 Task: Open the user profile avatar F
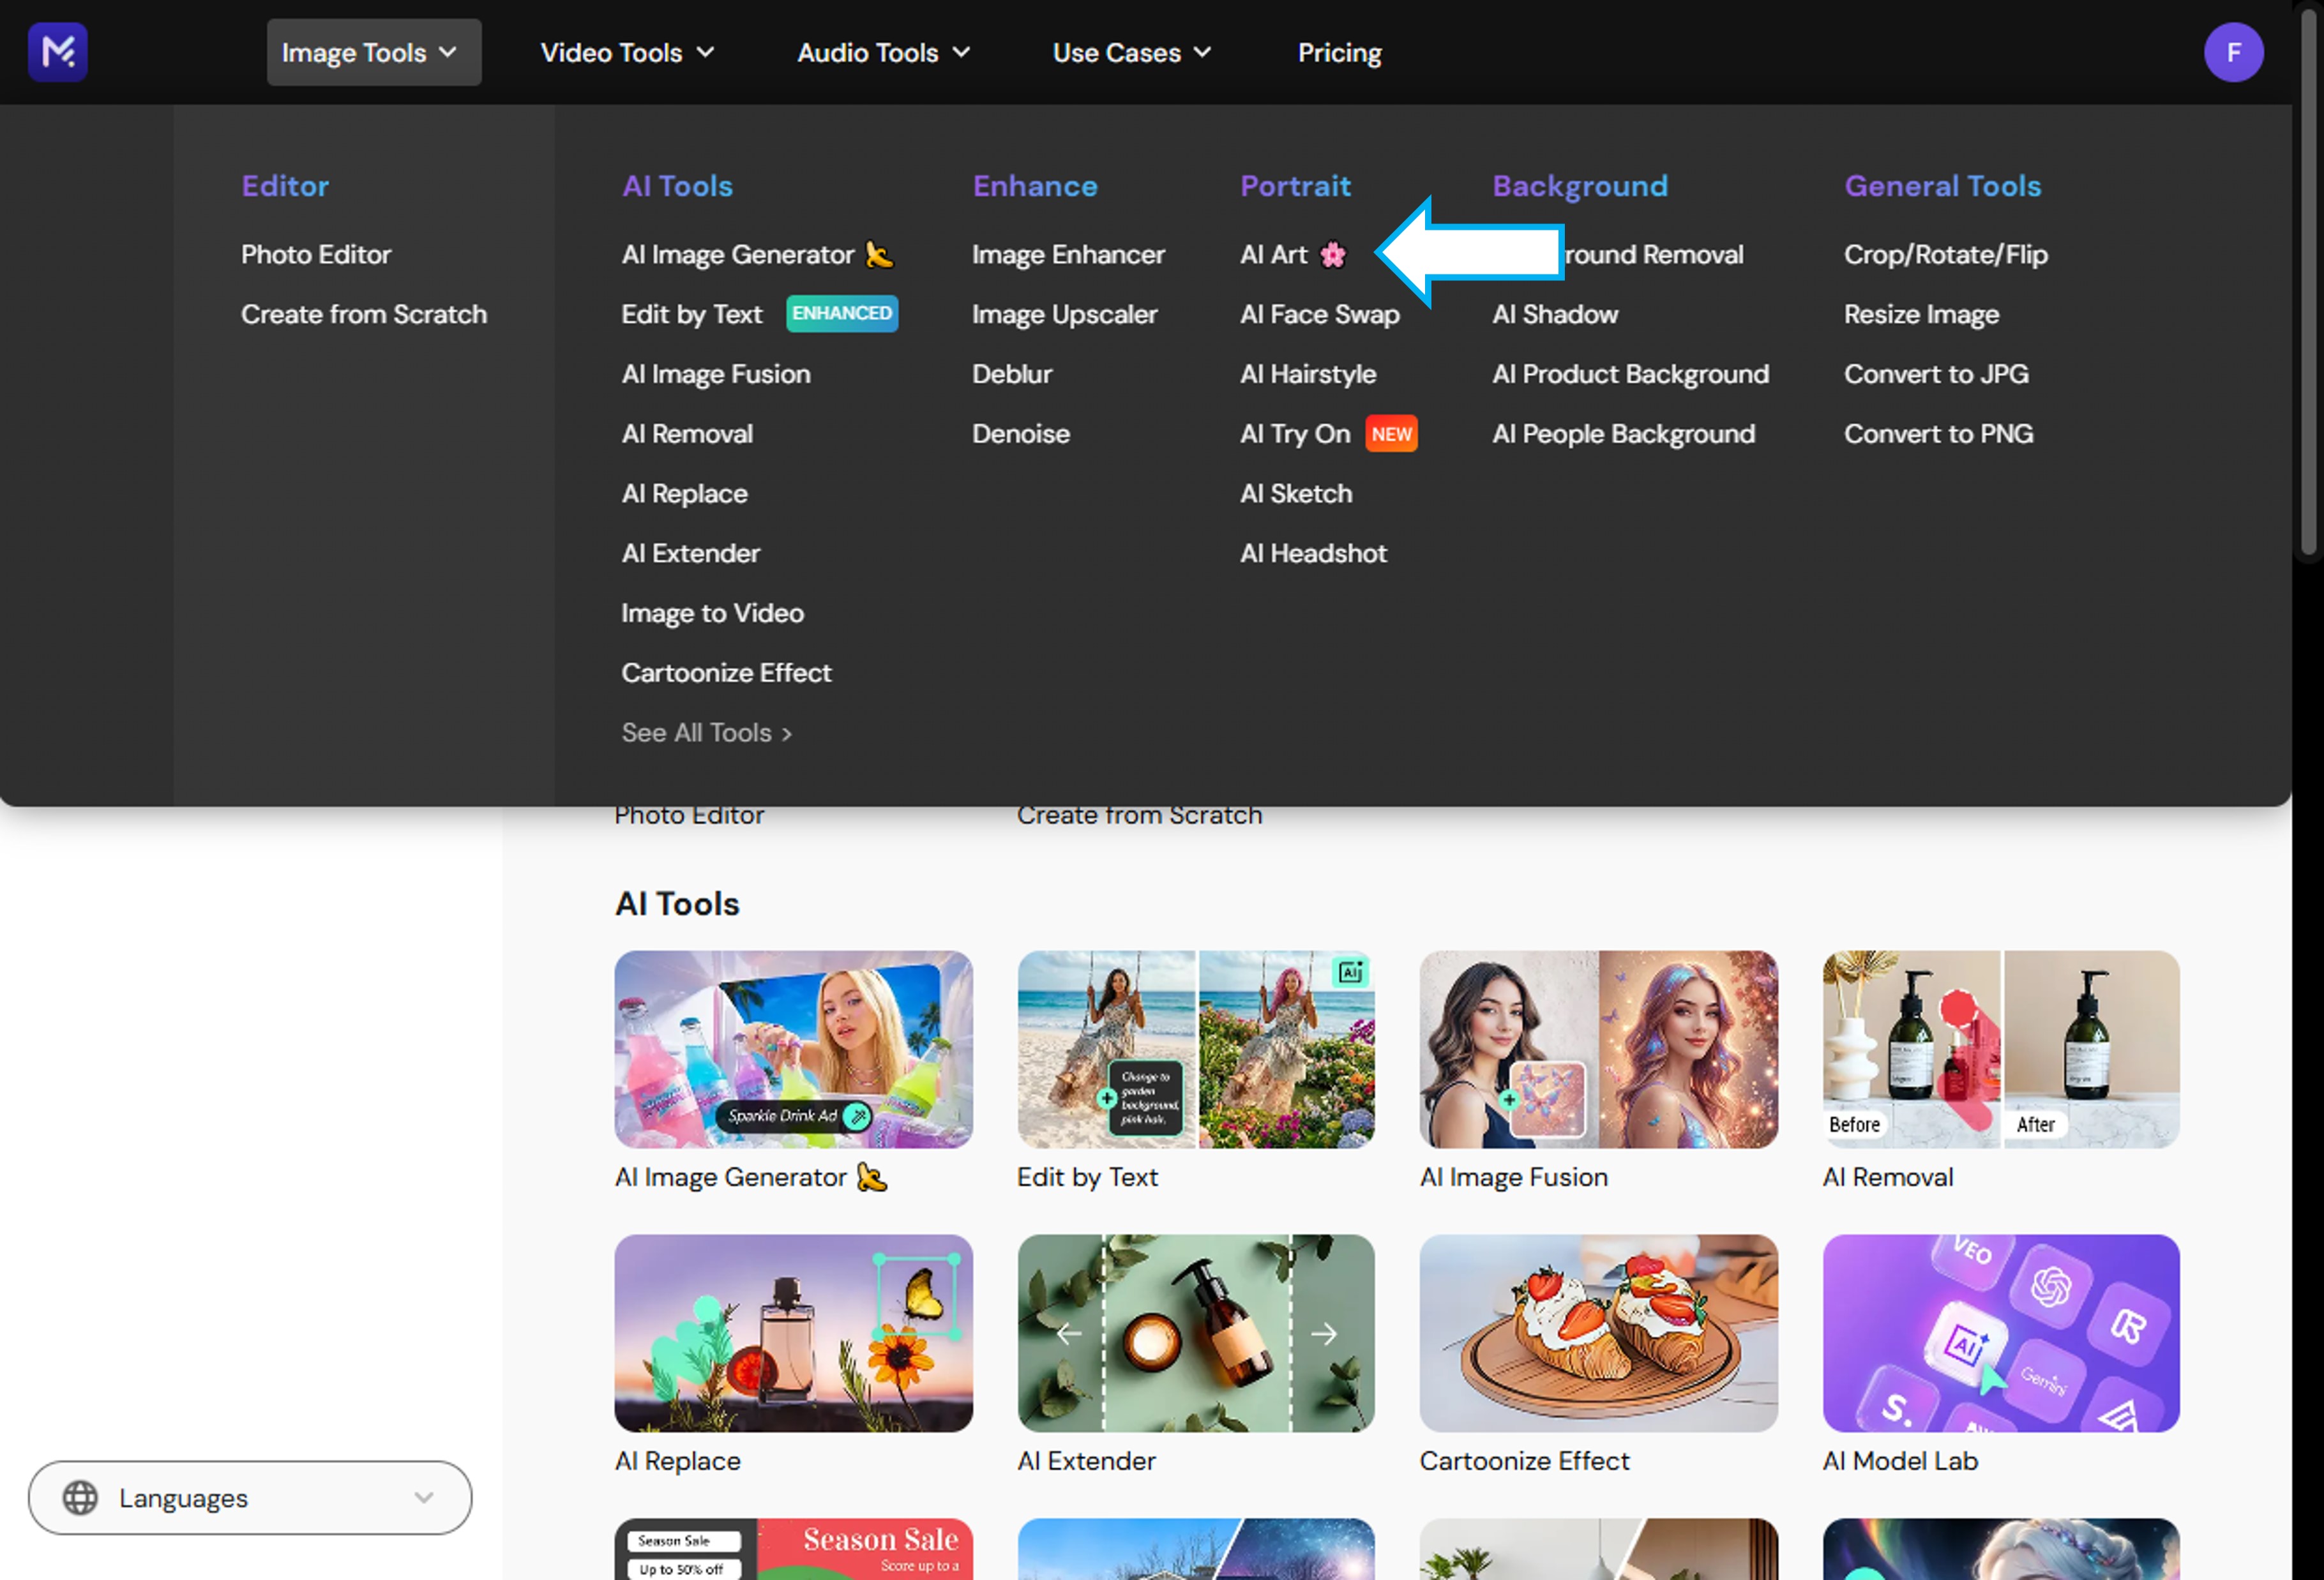click(2233, 52)
